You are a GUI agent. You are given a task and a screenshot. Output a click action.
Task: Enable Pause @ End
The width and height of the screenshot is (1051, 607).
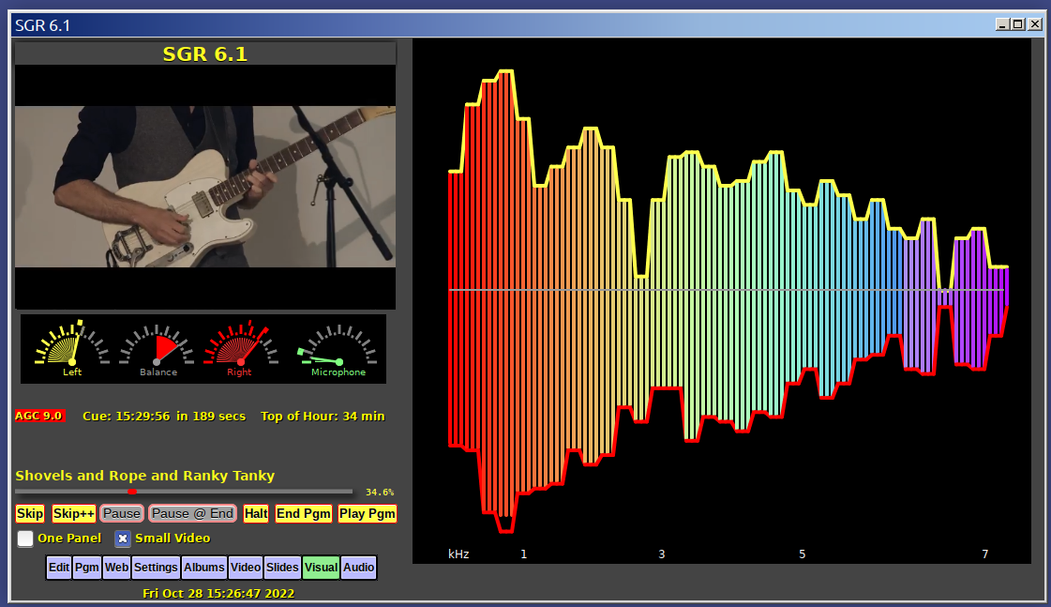click(192, 514)
